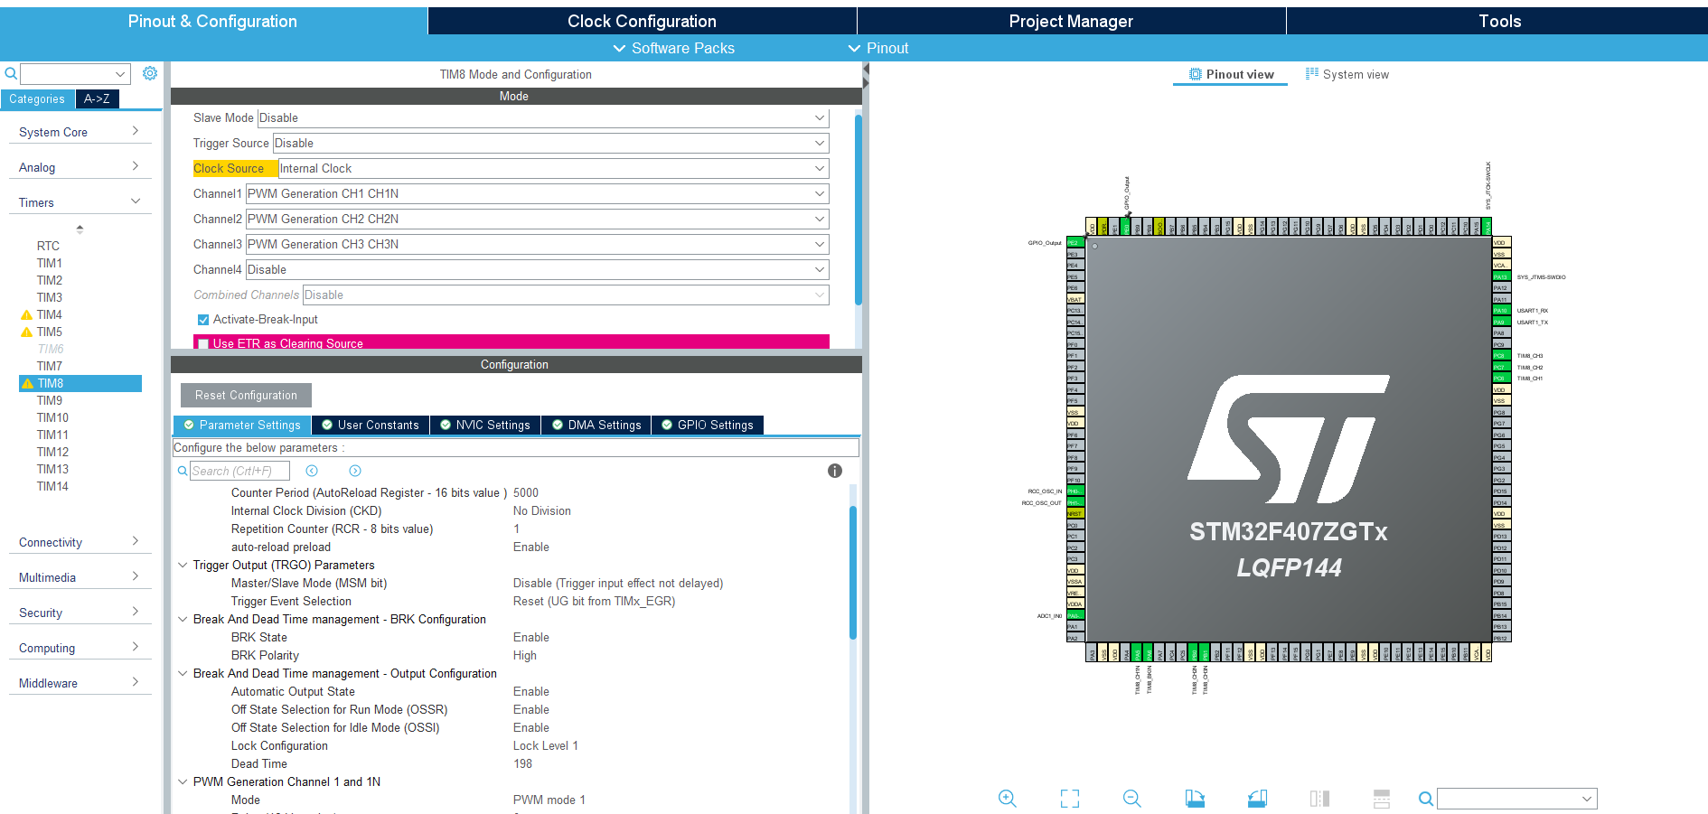Viewport: 1708px width, 814px height.
Task: Switch to the Clock Configuration tab
Action: (642, 20)
